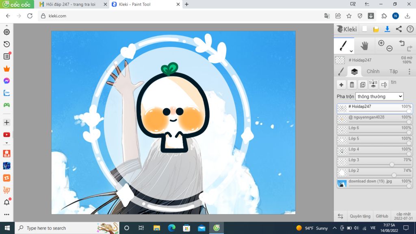Open YouTube in the sidebar

point(6,135)
